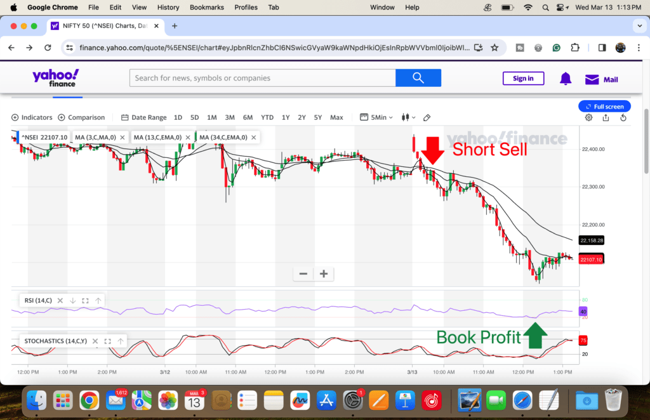This screenshot has width=650, height=420.
Task: Open Finder from the Dock
Action: tap(36, 400)
